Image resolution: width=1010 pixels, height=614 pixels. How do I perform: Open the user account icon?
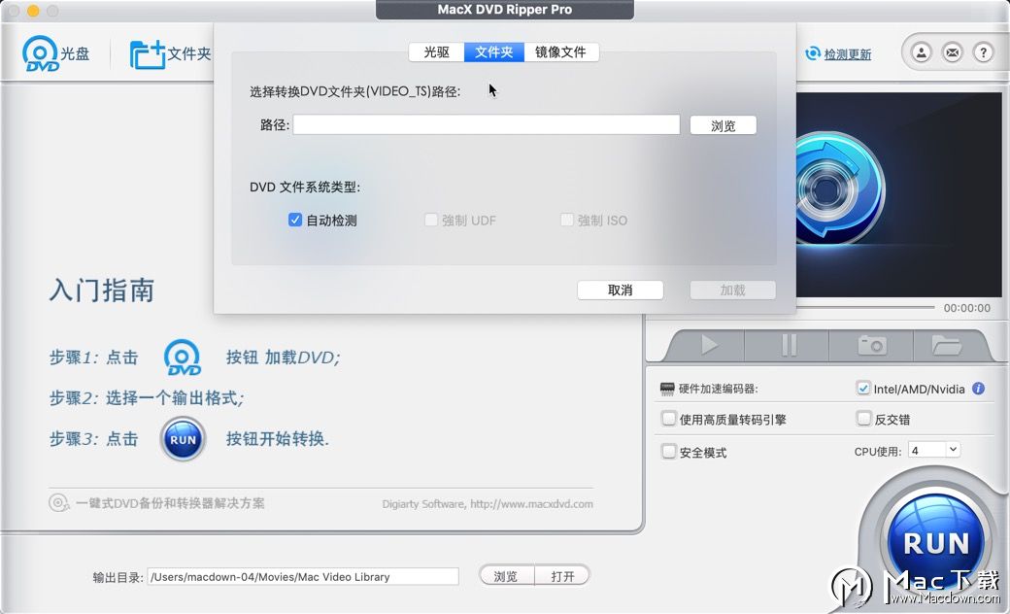pyautogui.click(x=921, y=52)
